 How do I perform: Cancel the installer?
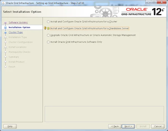(x=158, y=126)
